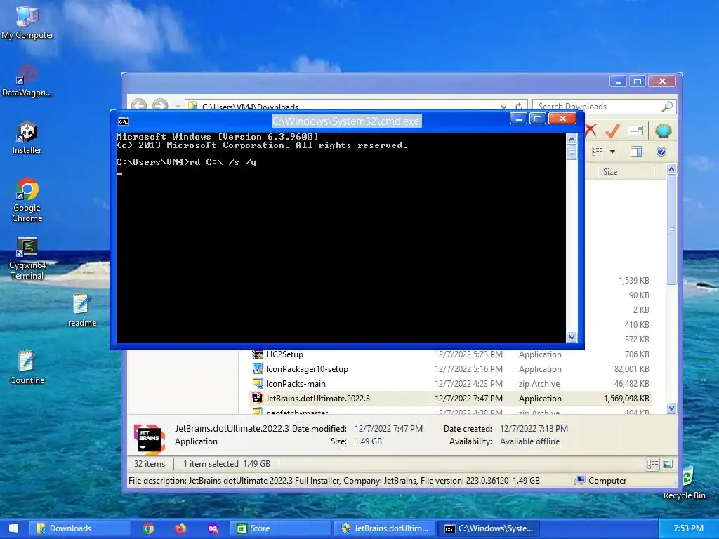Open Chrome from the taskbar
The image size is (719, 539).
pos(148,528)
